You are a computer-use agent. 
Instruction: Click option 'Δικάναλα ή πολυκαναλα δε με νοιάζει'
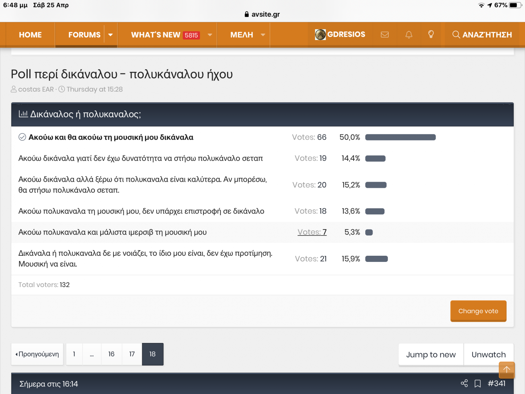145,258
